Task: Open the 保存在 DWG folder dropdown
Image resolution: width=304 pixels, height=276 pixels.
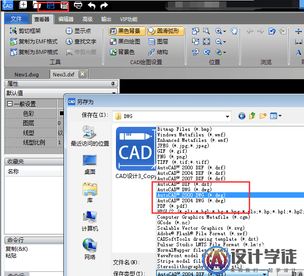Action: click(x=227, y=116)
